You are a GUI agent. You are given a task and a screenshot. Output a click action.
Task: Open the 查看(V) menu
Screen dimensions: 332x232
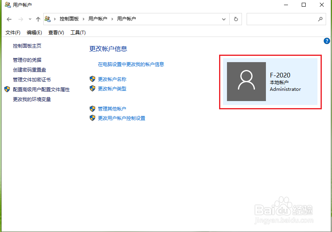56,33
